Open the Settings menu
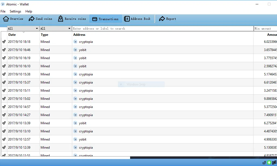Screen dimensions: 277x166 (15, 11)
